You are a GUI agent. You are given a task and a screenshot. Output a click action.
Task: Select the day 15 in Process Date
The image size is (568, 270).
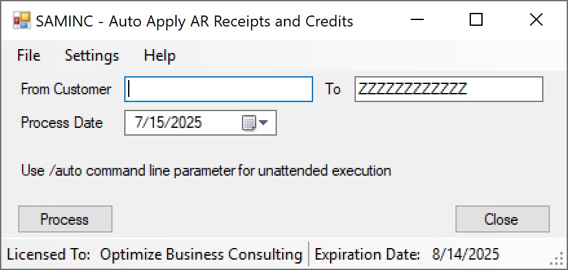[x=153, y=123]
